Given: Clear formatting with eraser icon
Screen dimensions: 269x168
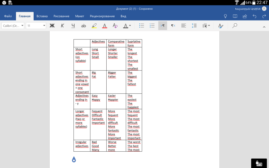Looking at the screenshot, I should pyautogui.click(x=115, y=26).
